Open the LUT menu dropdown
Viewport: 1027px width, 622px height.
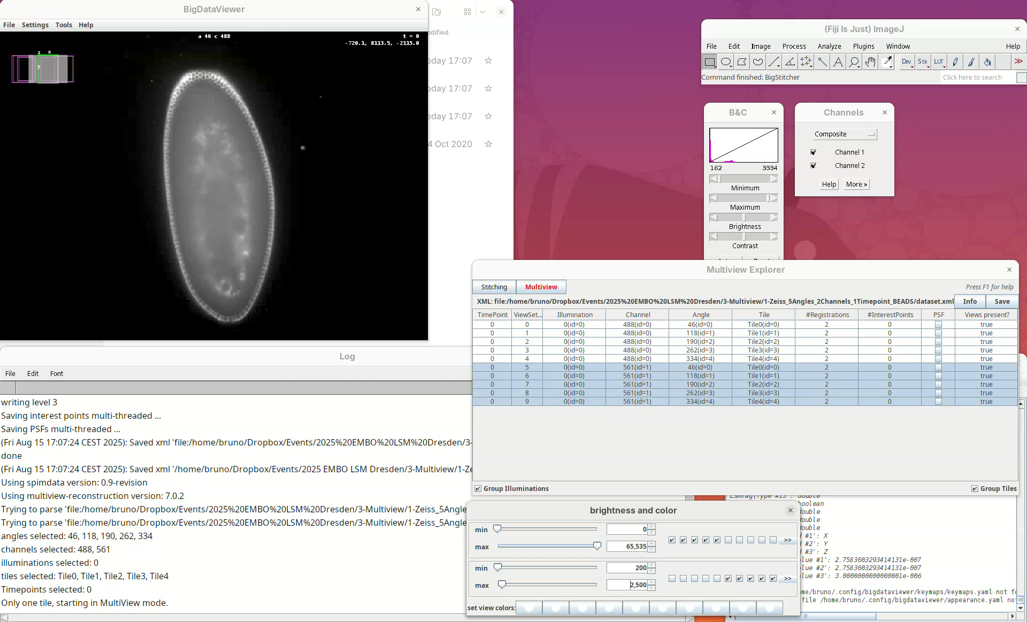point(939,62)
